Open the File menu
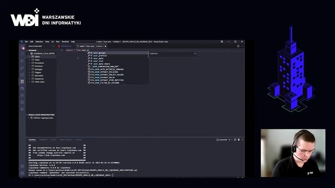 click(x=26, y=42)
